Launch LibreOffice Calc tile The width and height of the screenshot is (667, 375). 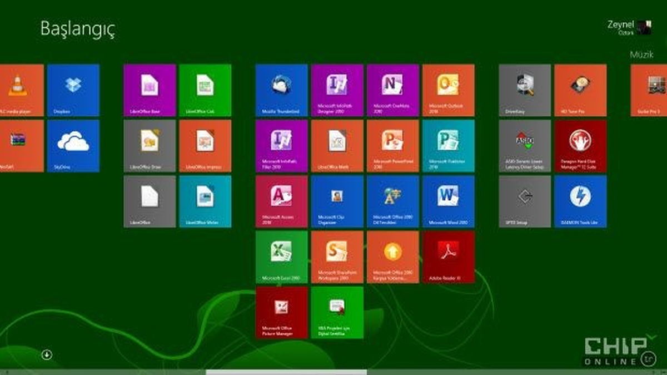tap(205, 90)
